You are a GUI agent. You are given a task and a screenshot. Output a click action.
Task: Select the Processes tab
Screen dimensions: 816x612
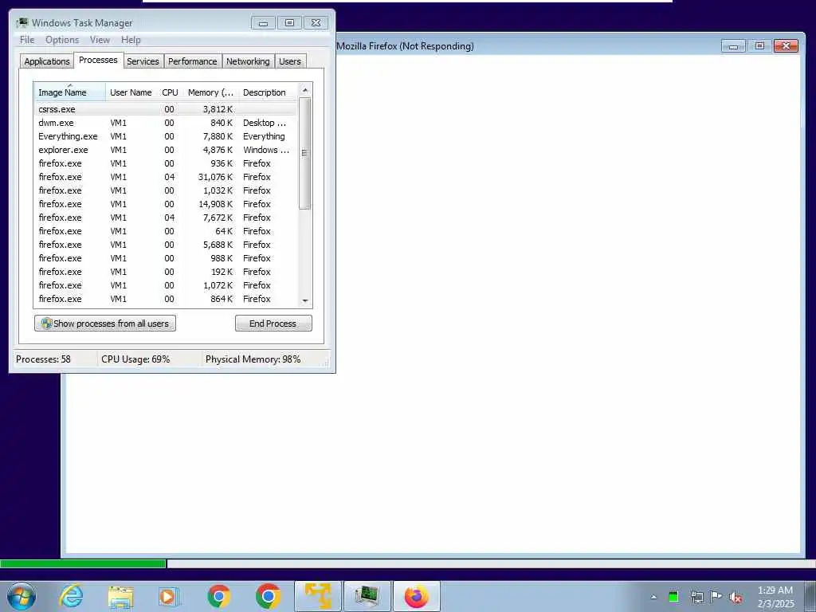(x=98, y=60)
